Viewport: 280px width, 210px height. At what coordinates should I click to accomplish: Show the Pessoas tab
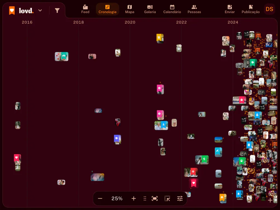click(x=194, y=9)
